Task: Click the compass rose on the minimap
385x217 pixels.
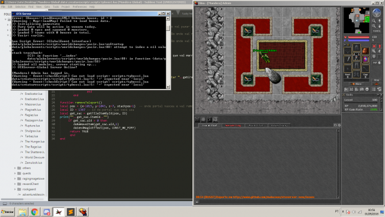Action: click(376, 13)
